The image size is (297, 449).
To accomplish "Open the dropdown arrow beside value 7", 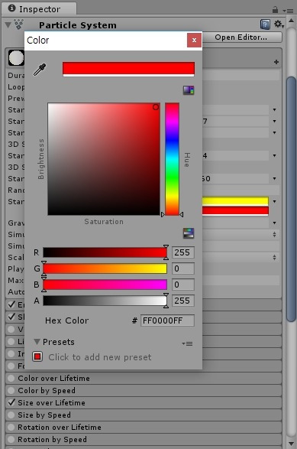I will (x=274, y=121).
